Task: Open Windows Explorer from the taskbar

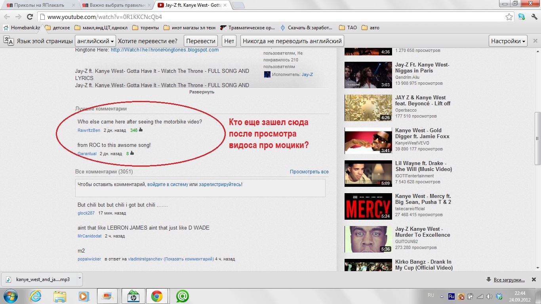Action: click(60, 296)
